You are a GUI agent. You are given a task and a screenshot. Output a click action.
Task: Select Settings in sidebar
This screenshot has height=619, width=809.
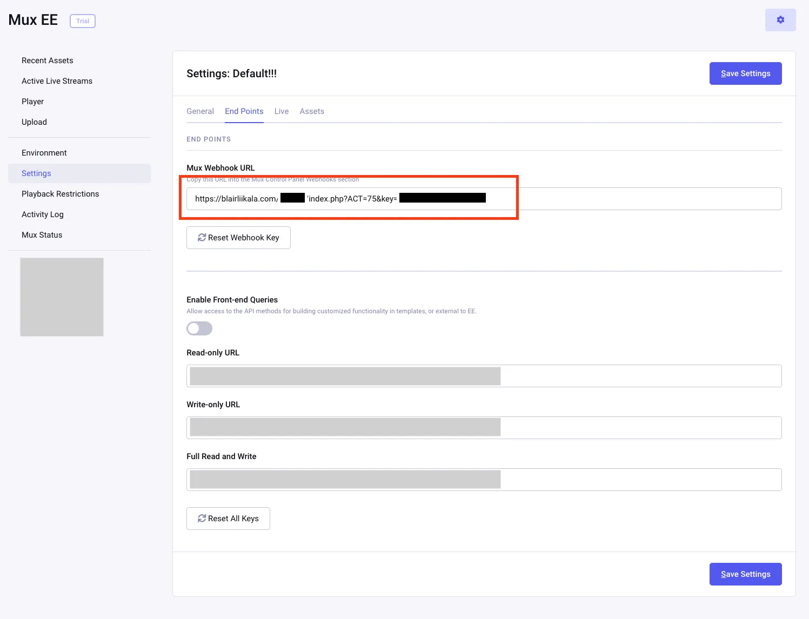[x=79, y=173]
